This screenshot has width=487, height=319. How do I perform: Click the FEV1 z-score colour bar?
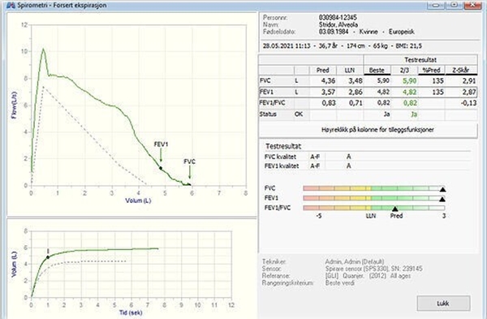point(374,198)
